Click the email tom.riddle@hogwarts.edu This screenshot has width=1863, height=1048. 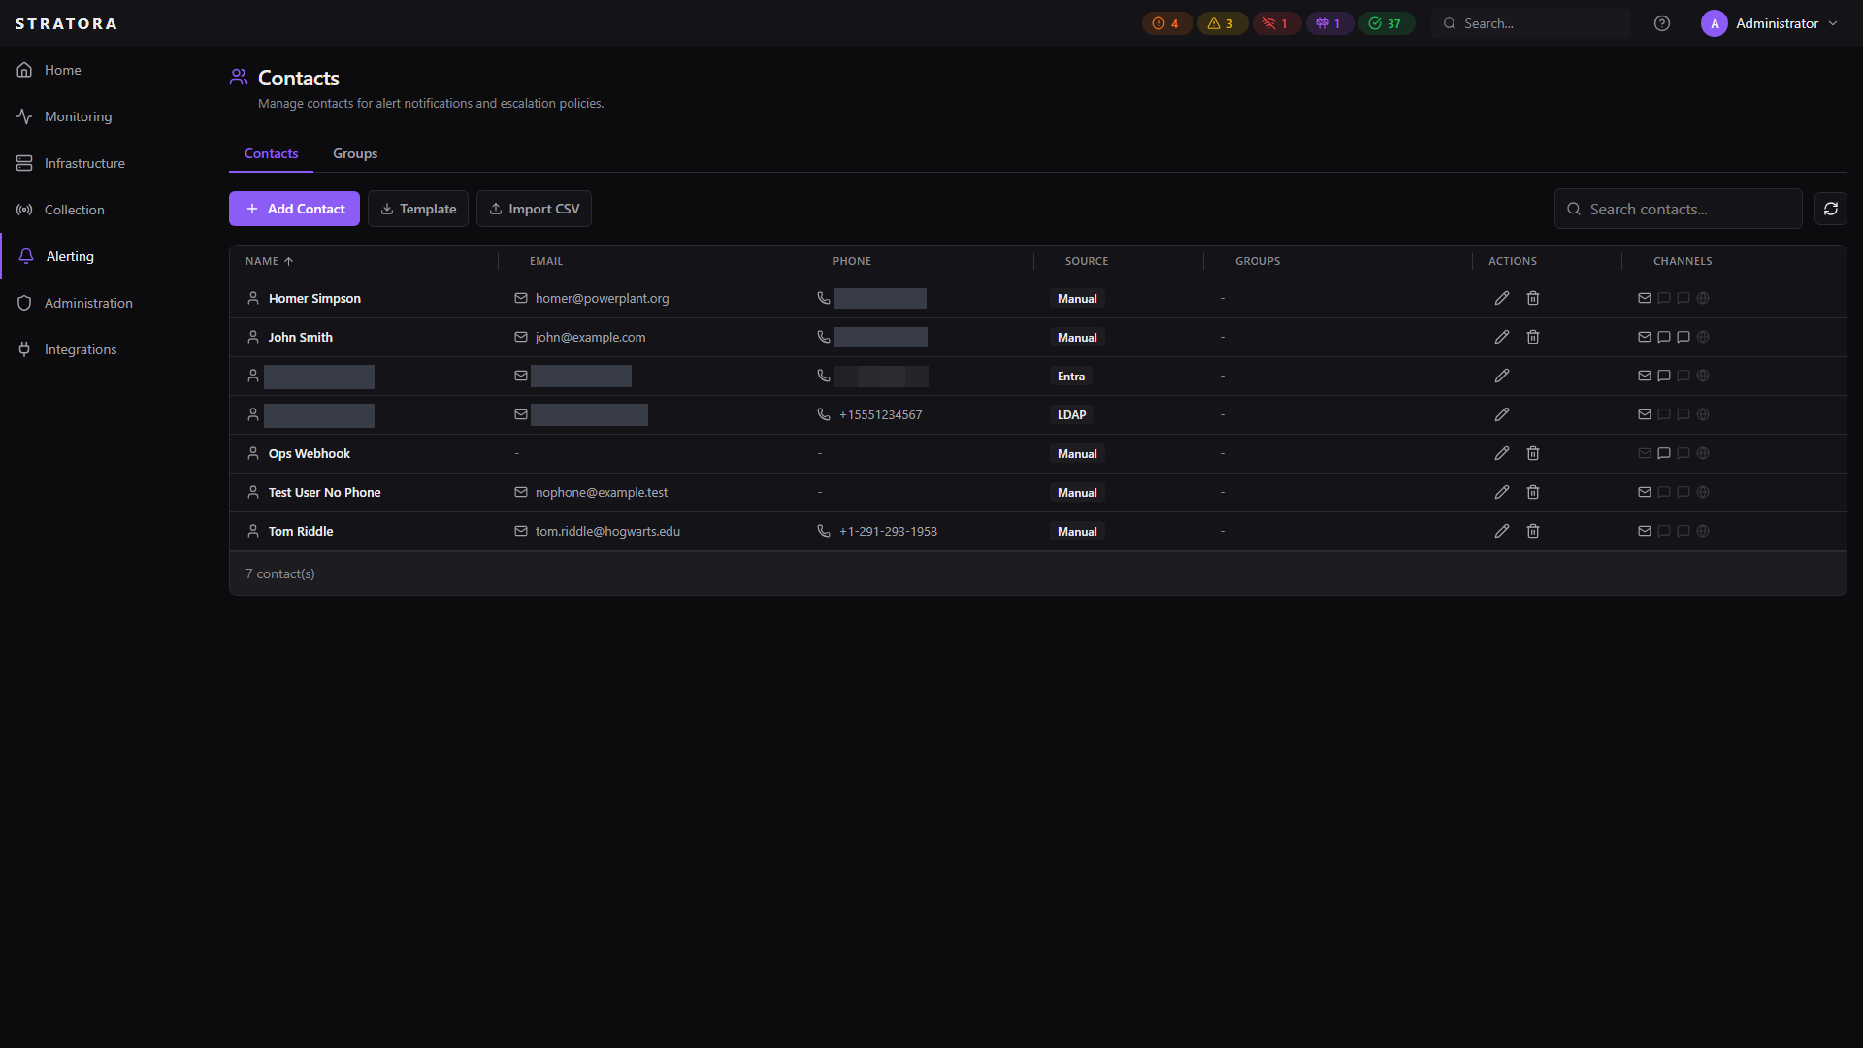(x=607, y=531)
